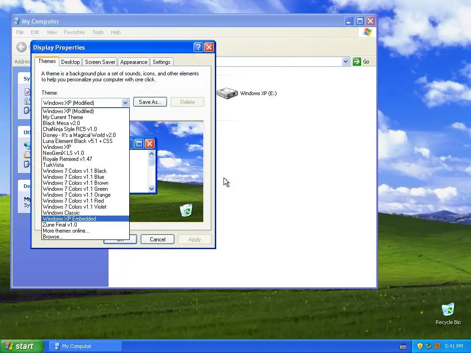Switch to the Screen Saver tab
This screenshot has height=353, width=471.
(x=100, y=62)
